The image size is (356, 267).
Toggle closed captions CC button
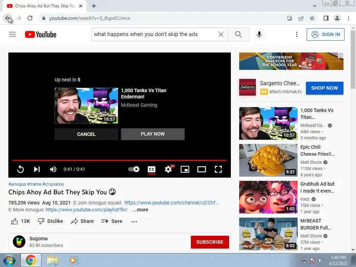152,169
